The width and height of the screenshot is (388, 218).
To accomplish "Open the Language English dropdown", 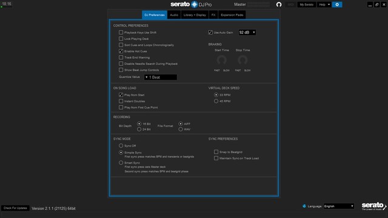I will click(339, 206).
